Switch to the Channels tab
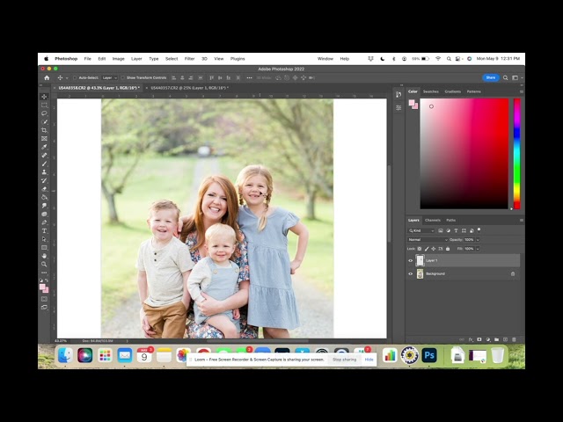Image resolution: width=563 pixels, height=422 pixels. click(x=433, y=221)
